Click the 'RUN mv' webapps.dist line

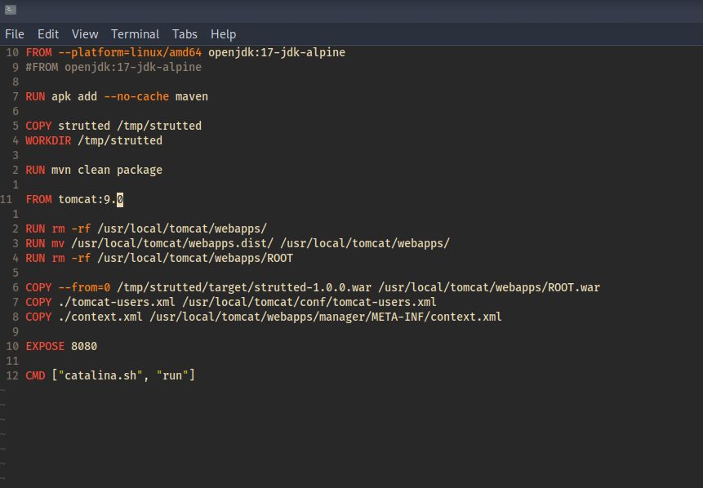click(x=237, y=243)
